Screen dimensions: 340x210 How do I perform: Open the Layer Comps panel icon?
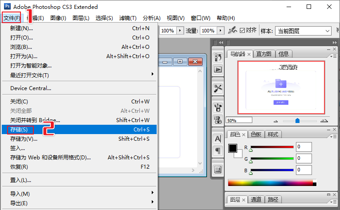point(218,170)
